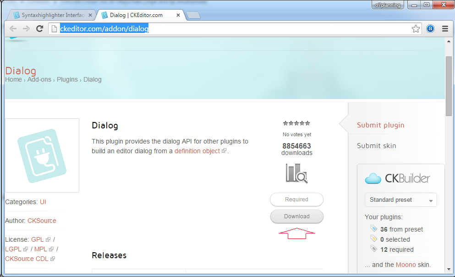Open the Dialog plugin image thumbnail
455x277 pixels.
[42, 155]
